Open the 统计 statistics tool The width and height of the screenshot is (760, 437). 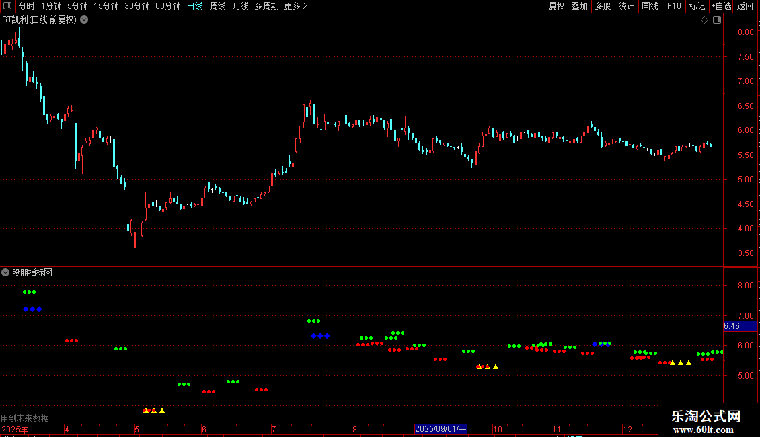pos(626,6)
